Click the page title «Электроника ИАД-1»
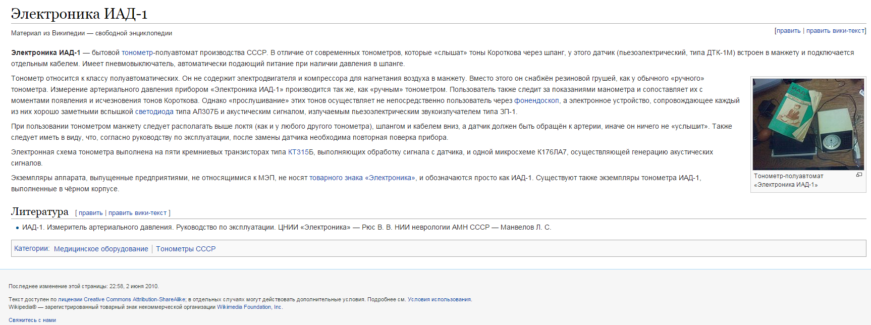This screenshot has height=325, width=871. pyautogui.click(x=79, y=14)
